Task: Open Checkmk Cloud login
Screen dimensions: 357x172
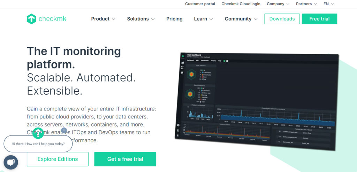Action: pyautogui.click(x=241, y=4)
